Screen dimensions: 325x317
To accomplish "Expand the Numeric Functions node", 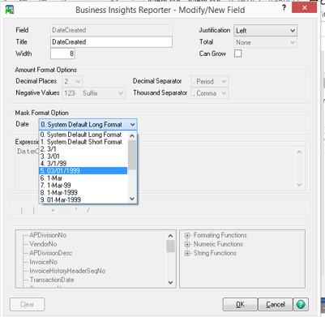I will pos(187,244).
